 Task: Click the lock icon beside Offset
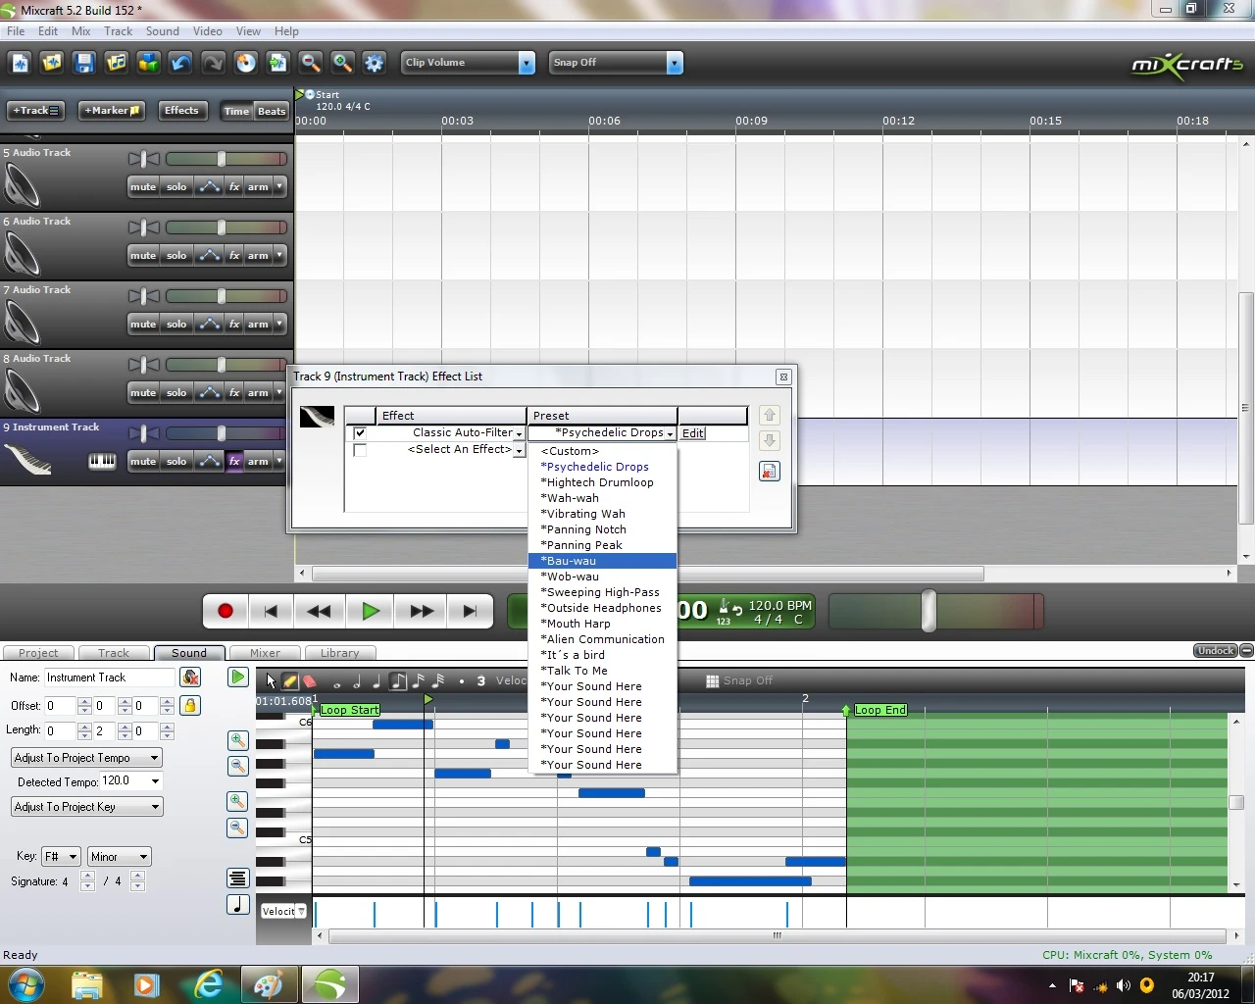[190, 705]
